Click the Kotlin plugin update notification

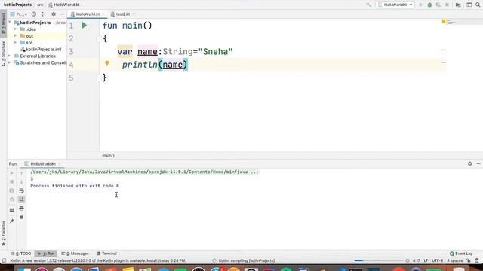pos(98,260)
